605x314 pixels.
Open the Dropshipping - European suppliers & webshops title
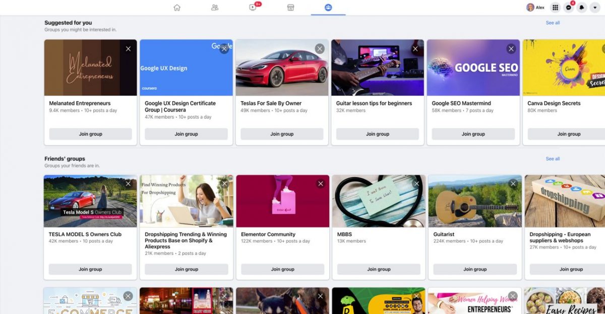[x=560, y=237]
